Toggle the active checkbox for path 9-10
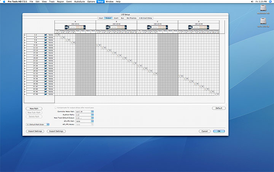 point(46,45)
